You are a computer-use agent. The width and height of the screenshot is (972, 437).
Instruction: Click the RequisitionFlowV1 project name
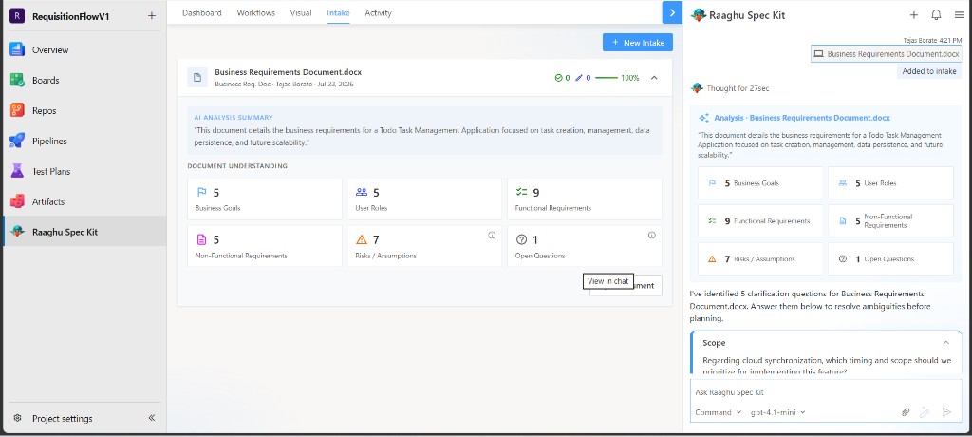(x=70, y=17)
